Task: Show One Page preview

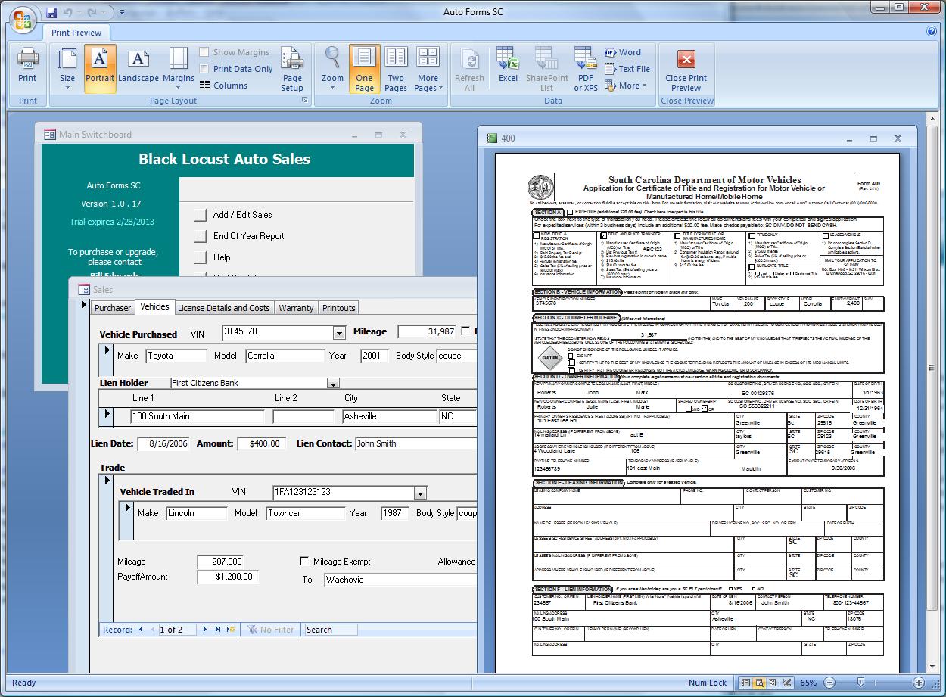Action: [364, 69]
